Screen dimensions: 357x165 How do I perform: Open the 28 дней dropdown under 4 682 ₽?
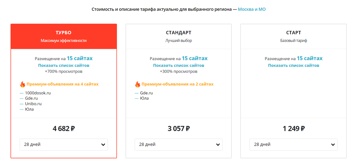(64, 145)
